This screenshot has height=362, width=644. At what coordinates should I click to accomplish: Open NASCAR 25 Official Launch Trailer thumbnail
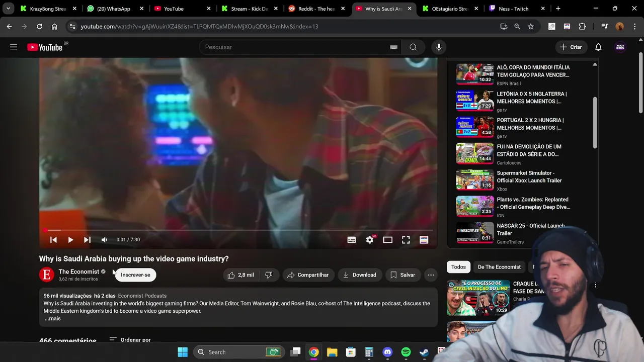(475, 232)
